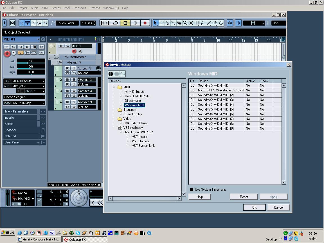Adjust the delay slider showing 0.00

[31, 72]
